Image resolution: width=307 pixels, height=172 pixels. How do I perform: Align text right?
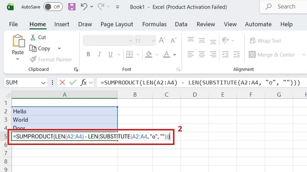pyautogui.click(x=213, y=54)
